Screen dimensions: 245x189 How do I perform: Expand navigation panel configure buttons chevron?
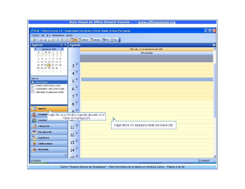(66, 155)
